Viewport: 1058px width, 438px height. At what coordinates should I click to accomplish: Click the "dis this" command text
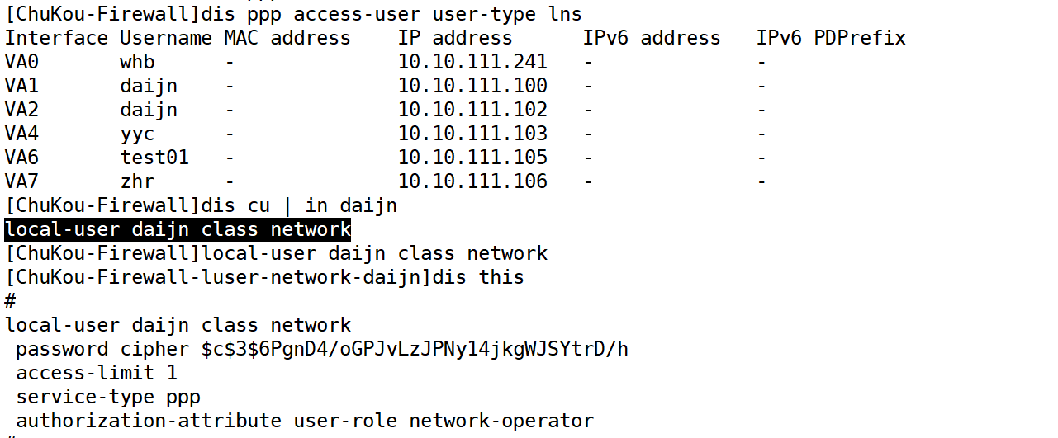(478, 277)
